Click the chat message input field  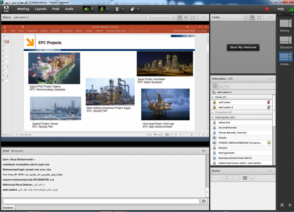[100, 201]
